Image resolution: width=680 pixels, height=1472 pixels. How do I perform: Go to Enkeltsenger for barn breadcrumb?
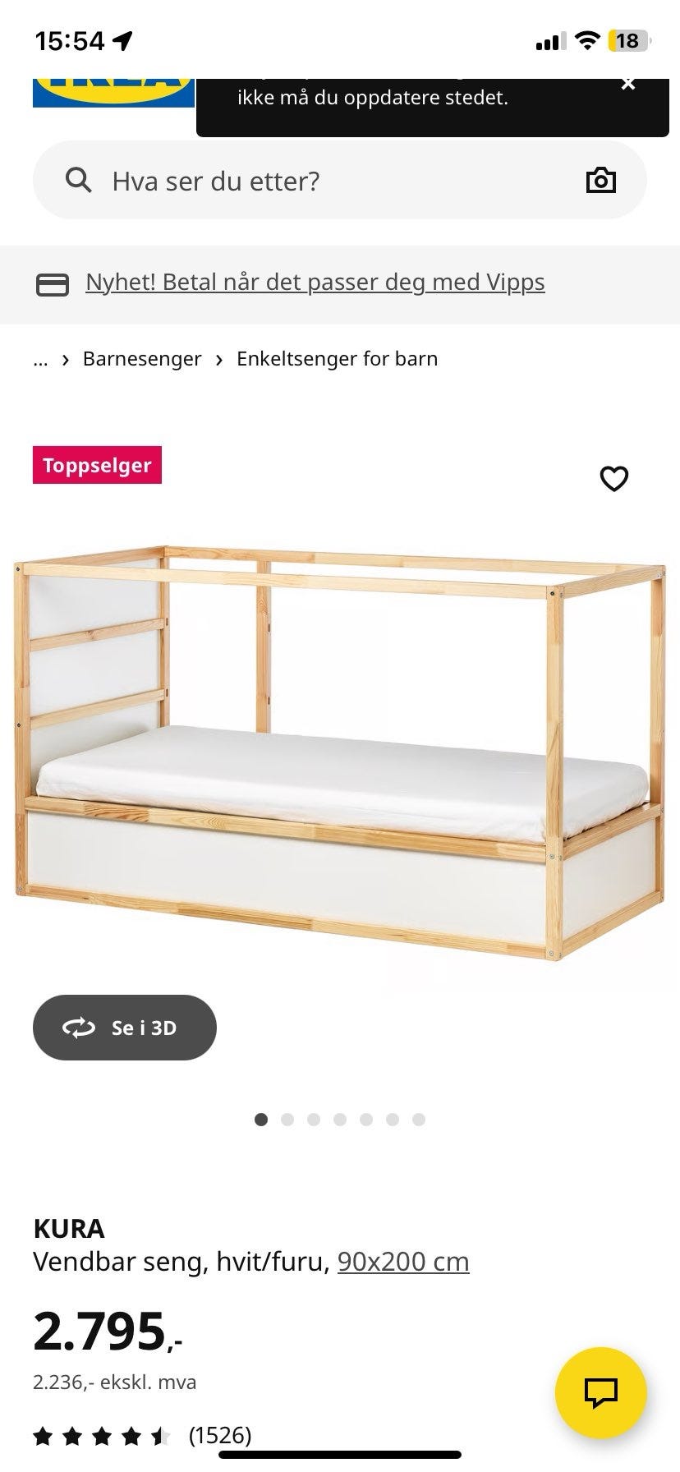[337, 359]
